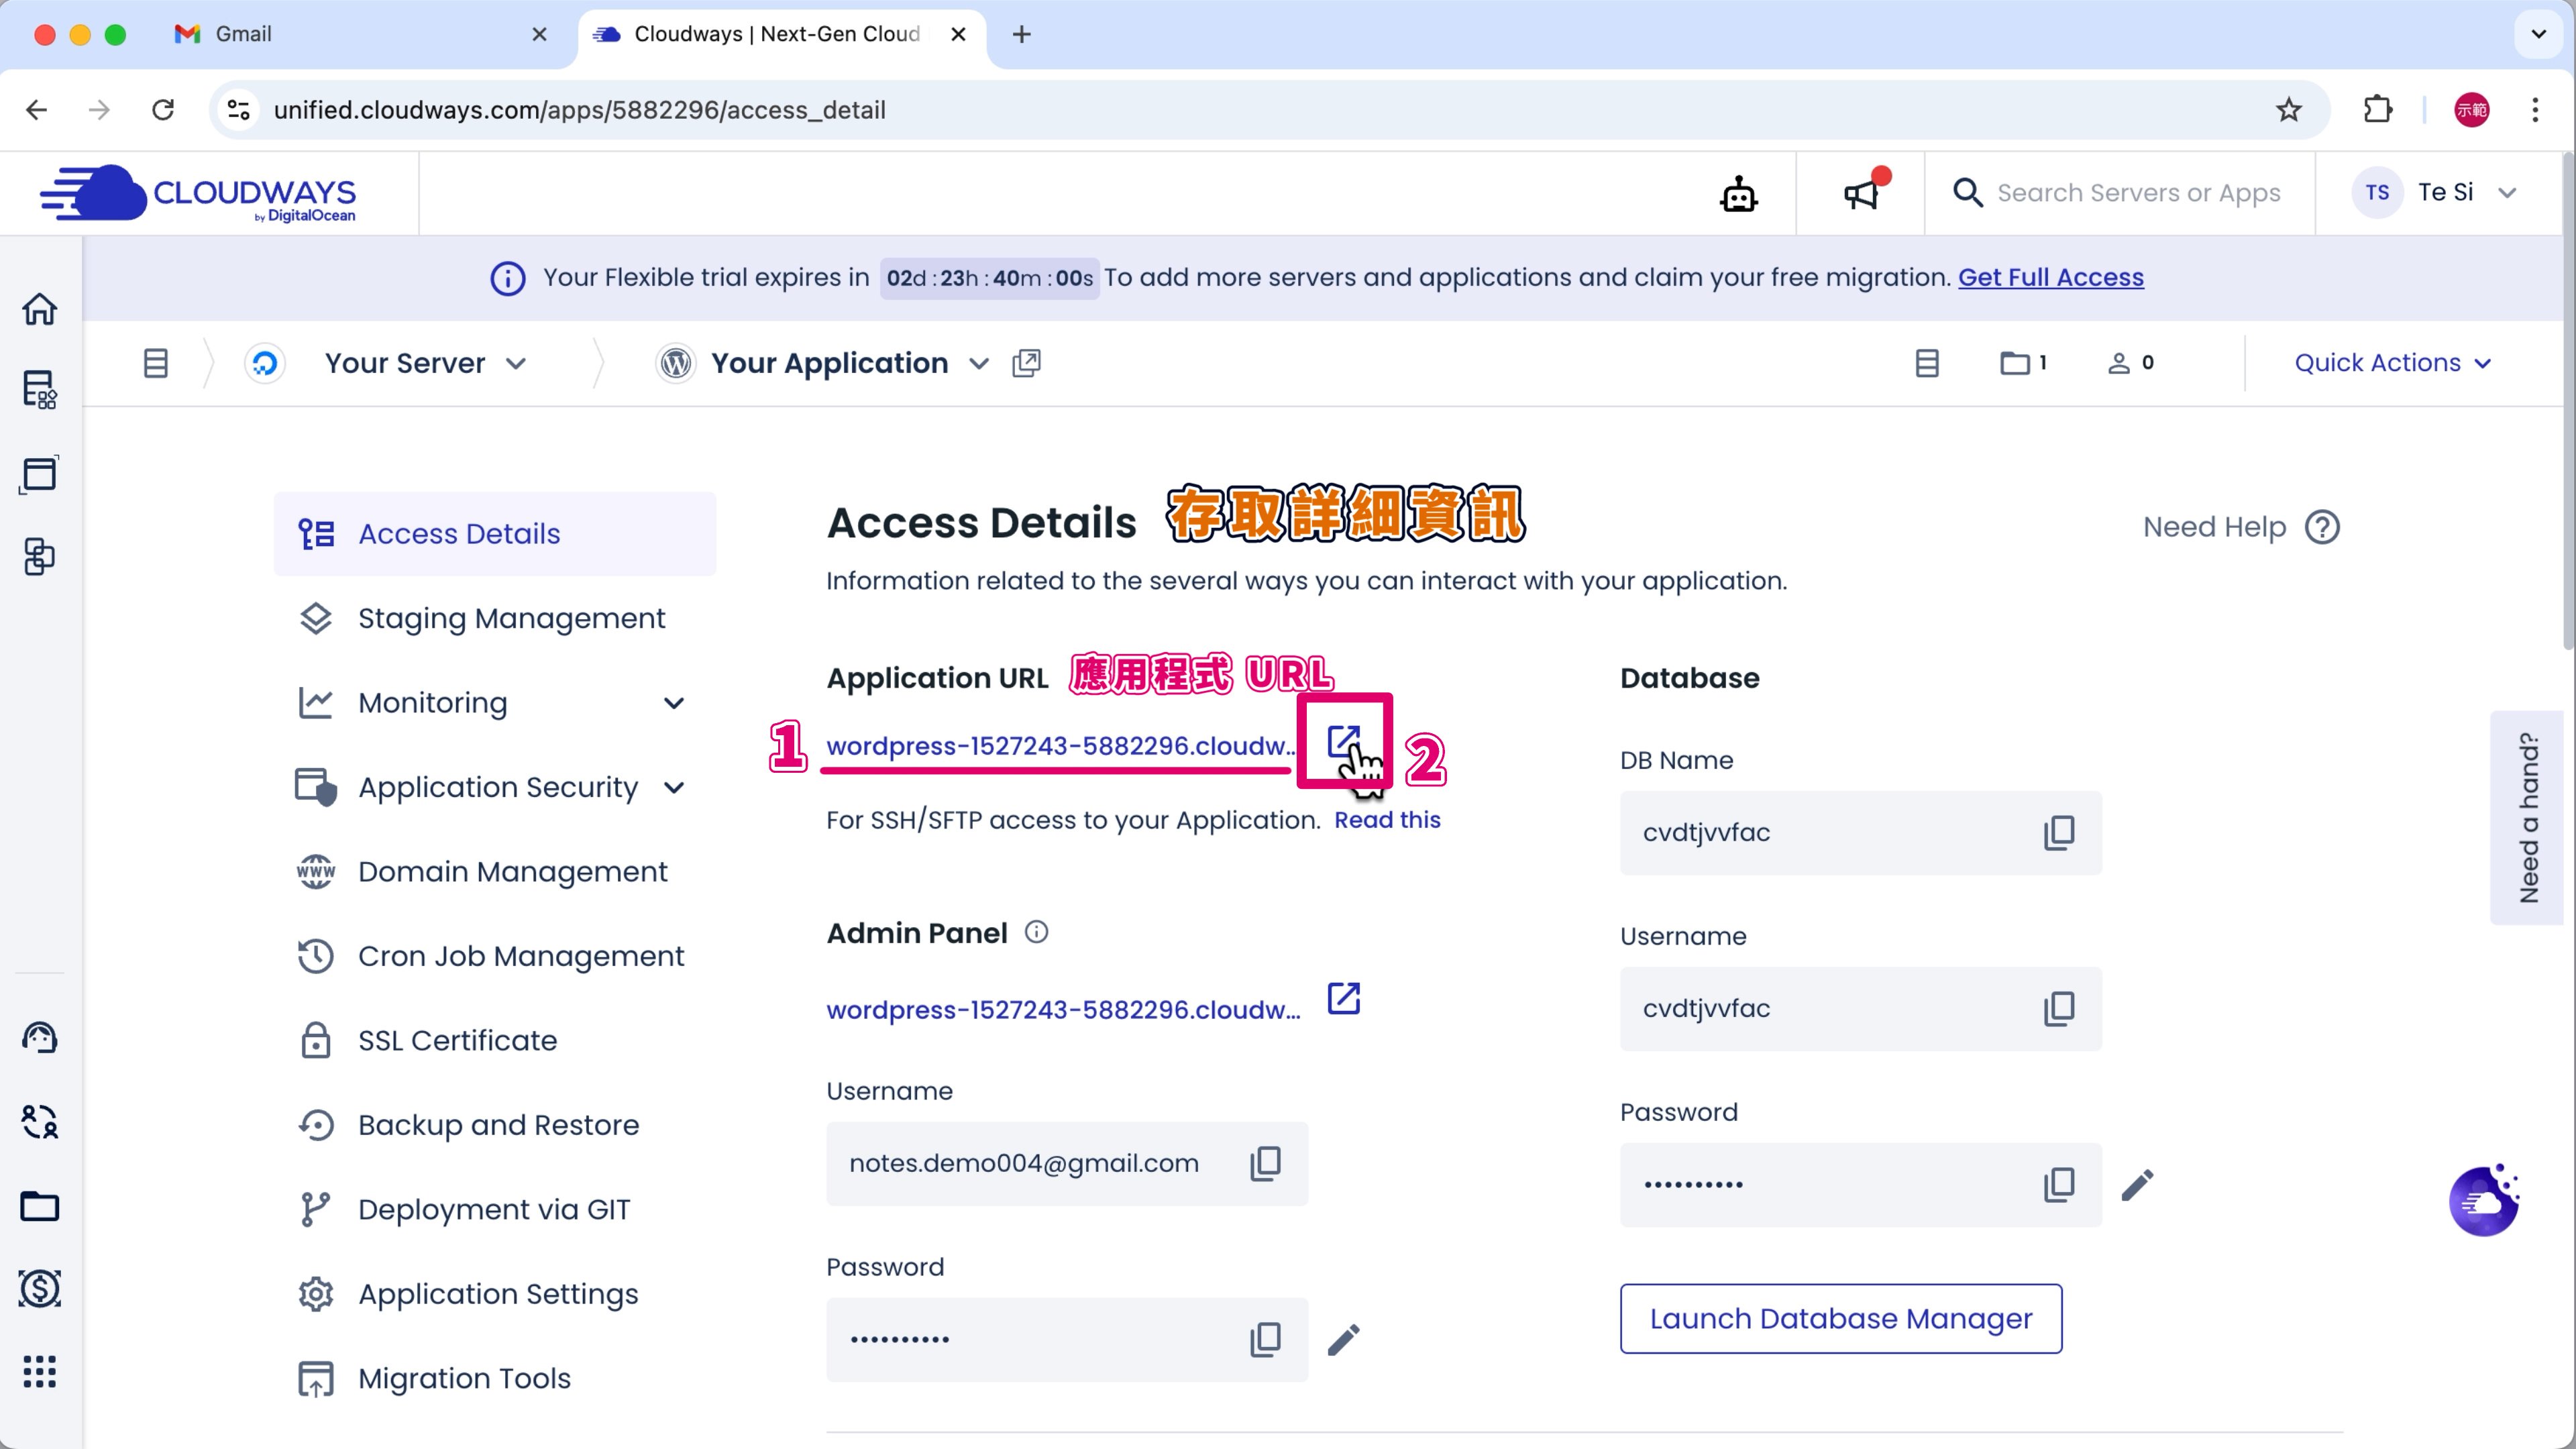Select Domain Management in side menu
Screen dimensions: 2576x1449
512,872
